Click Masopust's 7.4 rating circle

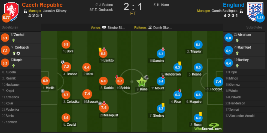(x=104, y=107)
